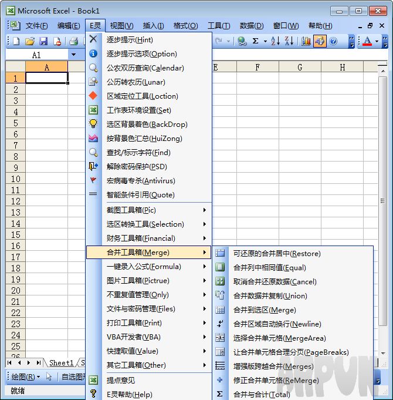The image size is (393, 400).
Task: Choose 逐步提示(Hint) menu entry
Action: [x=149, y=39]
